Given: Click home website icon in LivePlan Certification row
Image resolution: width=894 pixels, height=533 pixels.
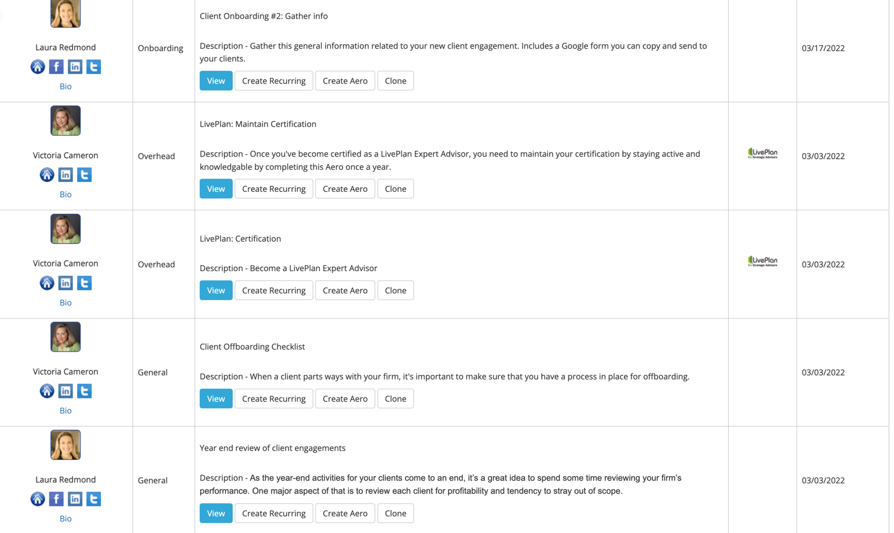Looking at the screenshot, I should (x=47, y=283).
